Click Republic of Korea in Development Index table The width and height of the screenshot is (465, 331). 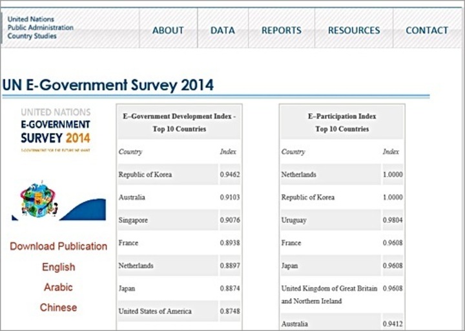point(145,175)
